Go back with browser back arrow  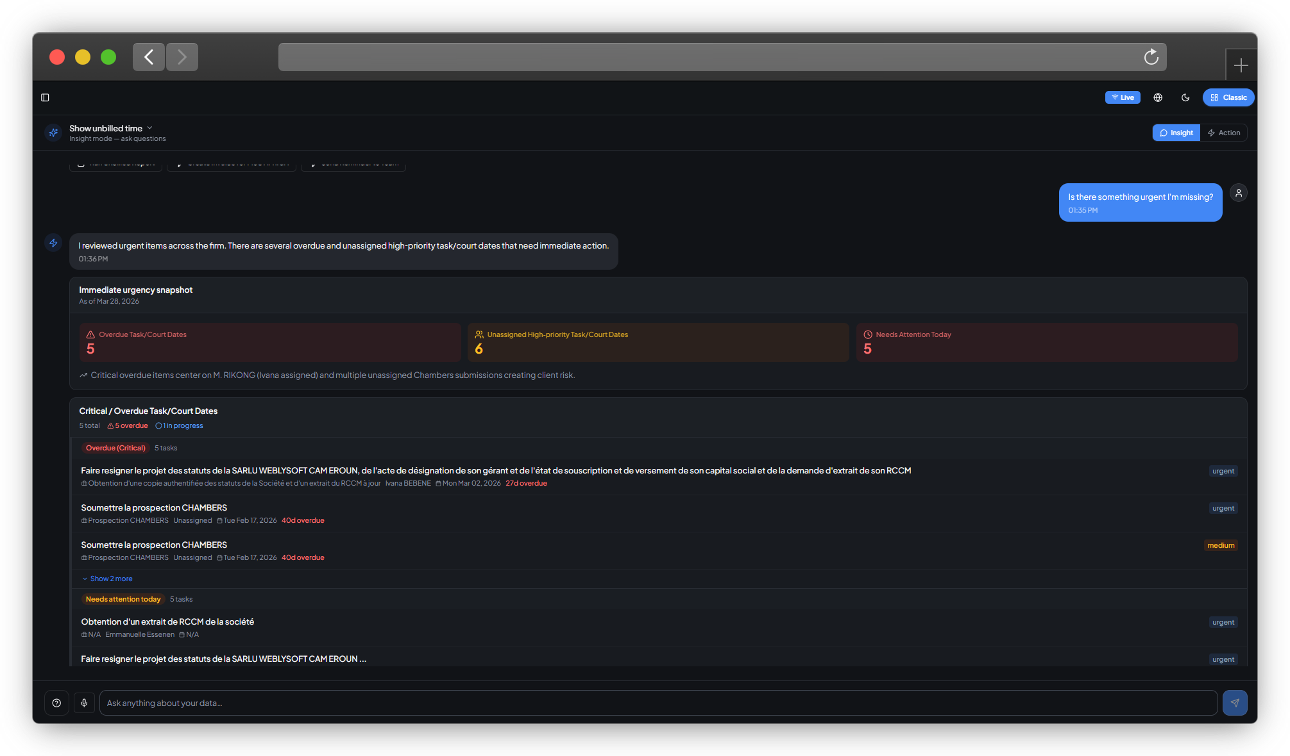(149, 57)
